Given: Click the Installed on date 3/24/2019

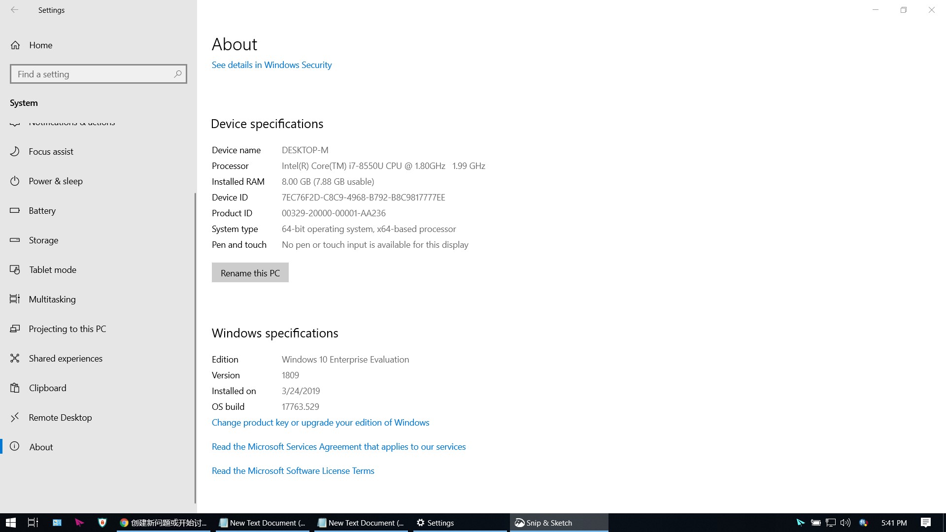Looking at the screenshot, I should 301,391.
